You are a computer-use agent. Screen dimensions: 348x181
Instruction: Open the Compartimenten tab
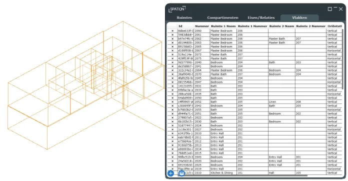pos(222,17)
